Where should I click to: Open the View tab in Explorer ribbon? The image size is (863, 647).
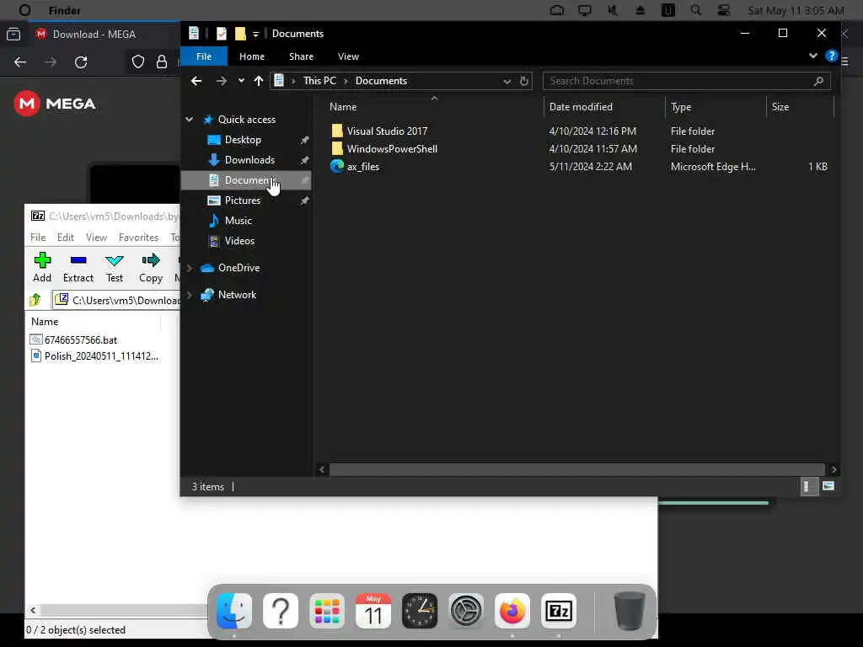pos(348,56)
